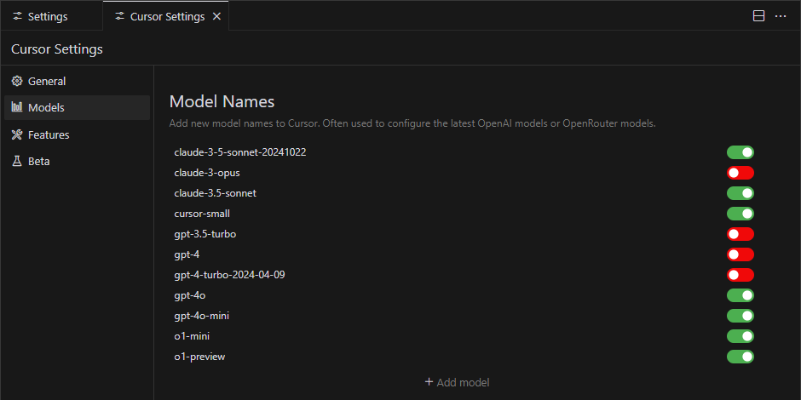Image resolution: width=801 pixels, height=400 pixels.
Task: Click the Add new model names description text
Action: pos(412,124)
